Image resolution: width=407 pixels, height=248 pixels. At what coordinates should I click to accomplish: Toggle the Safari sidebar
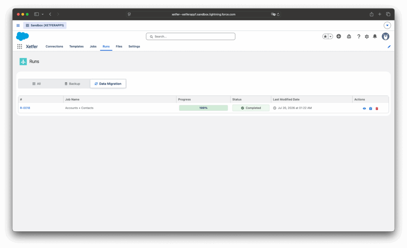pos(37,14)
